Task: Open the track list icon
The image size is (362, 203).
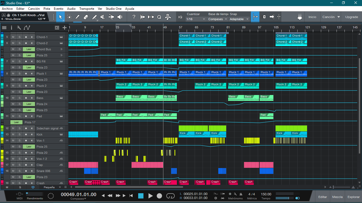Action: point(4,28)
